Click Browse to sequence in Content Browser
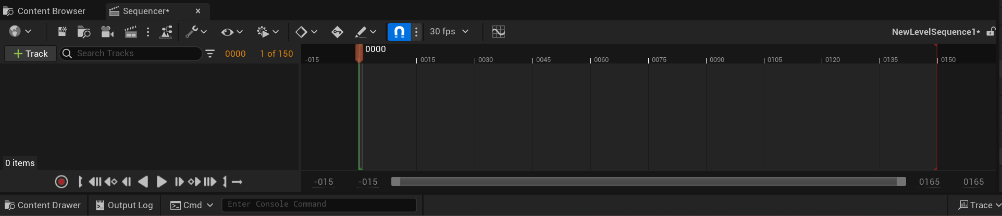Viewport: 1002px width, 216px height. (84, 32)
